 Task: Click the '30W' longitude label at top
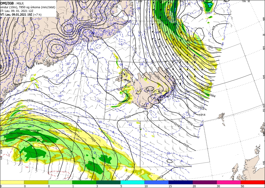[x=99, y=1]
